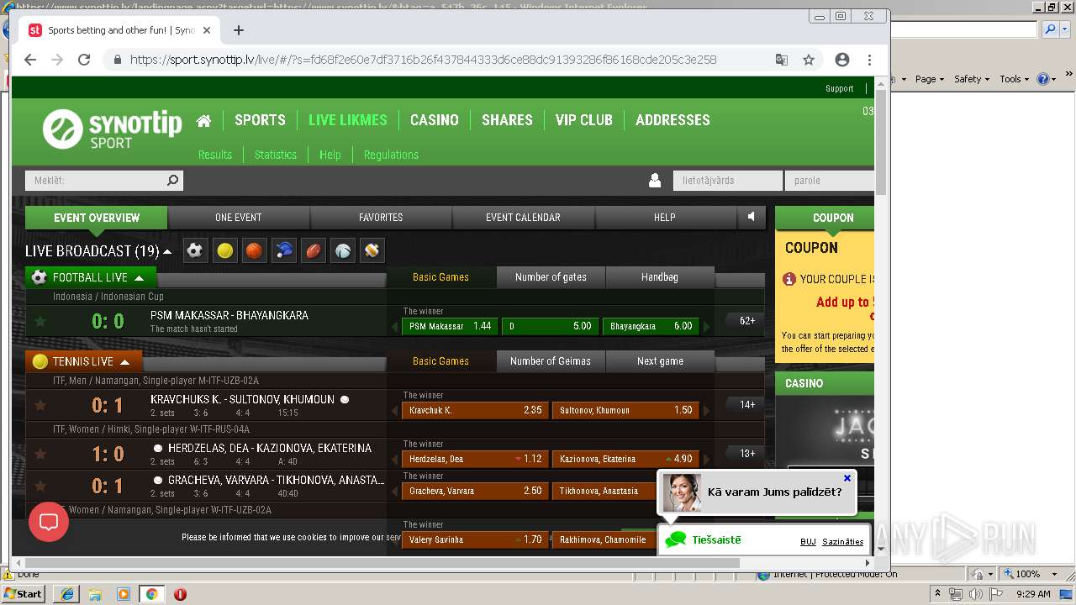
Task: Click the lietotājvārds username field
Action: pos(727,180)
